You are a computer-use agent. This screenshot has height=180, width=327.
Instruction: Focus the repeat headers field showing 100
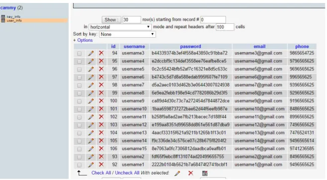(225, 27)
